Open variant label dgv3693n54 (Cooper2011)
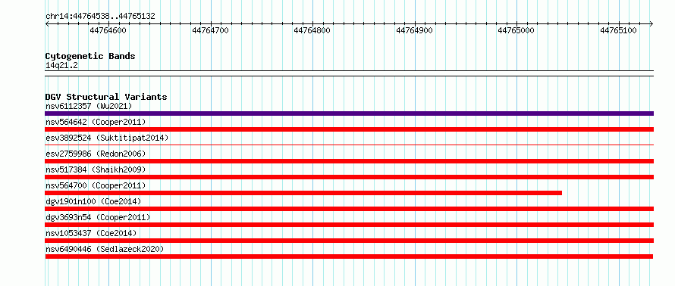This screenshot has width=675, height=286. (x=98, y=217)
